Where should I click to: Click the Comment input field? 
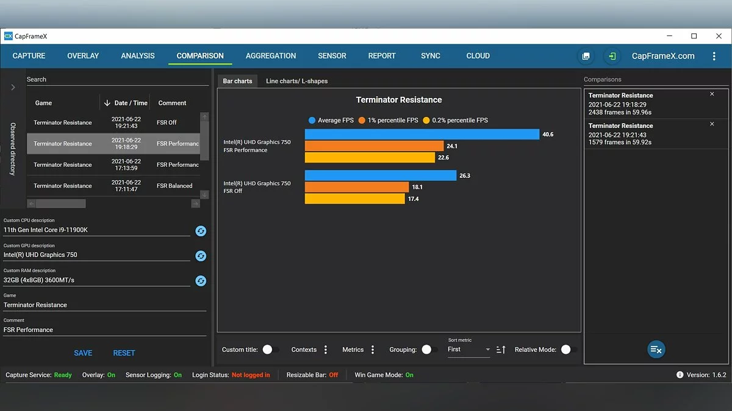tap(104, 330)
